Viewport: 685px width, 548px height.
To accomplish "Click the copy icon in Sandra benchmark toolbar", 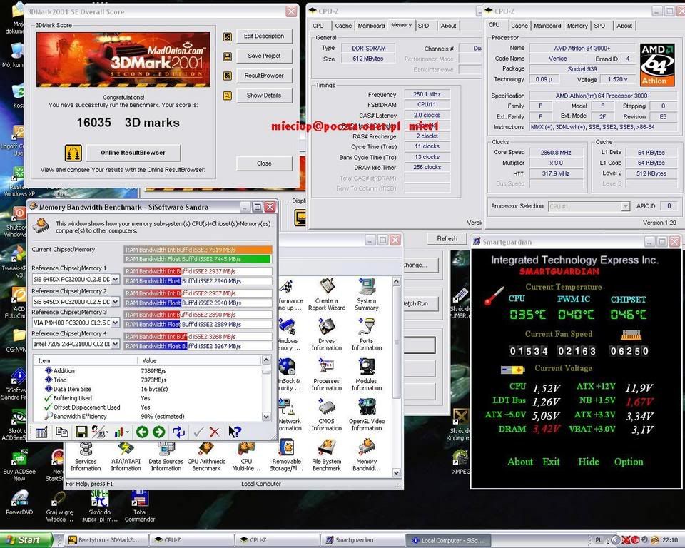I will click(x=61, y=432).
